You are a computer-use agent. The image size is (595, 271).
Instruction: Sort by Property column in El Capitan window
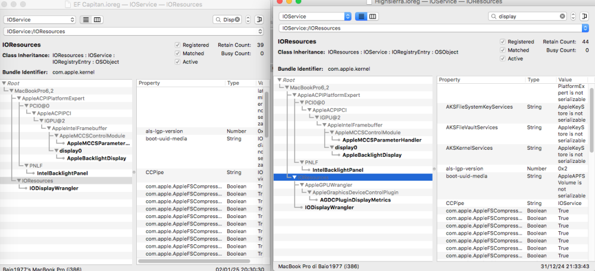181,83
